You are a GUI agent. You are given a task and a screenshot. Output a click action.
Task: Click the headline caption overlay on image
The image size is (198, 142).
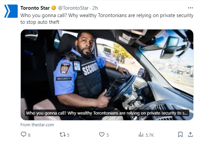(107, 113)
